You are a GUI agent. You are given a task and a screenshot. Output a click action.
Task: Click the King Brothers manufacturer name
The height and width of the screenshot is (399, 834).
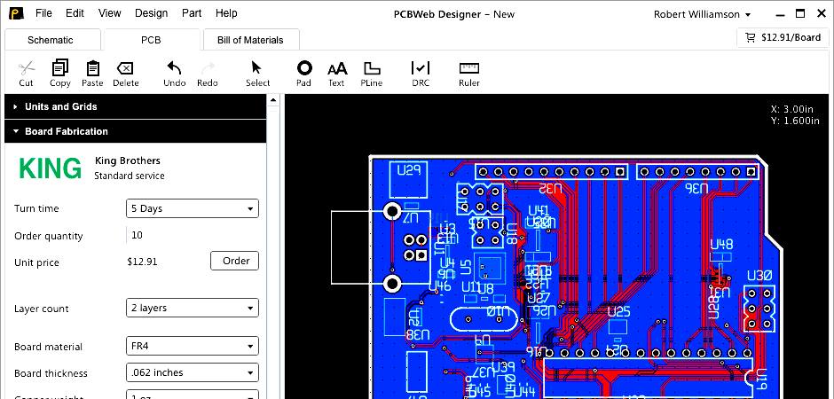[x=128, y=160]
